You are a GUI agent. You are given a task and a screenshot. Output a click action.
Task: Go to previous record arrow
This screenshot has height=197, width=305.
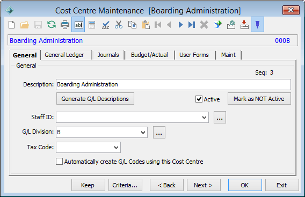[x=169, y=25]
